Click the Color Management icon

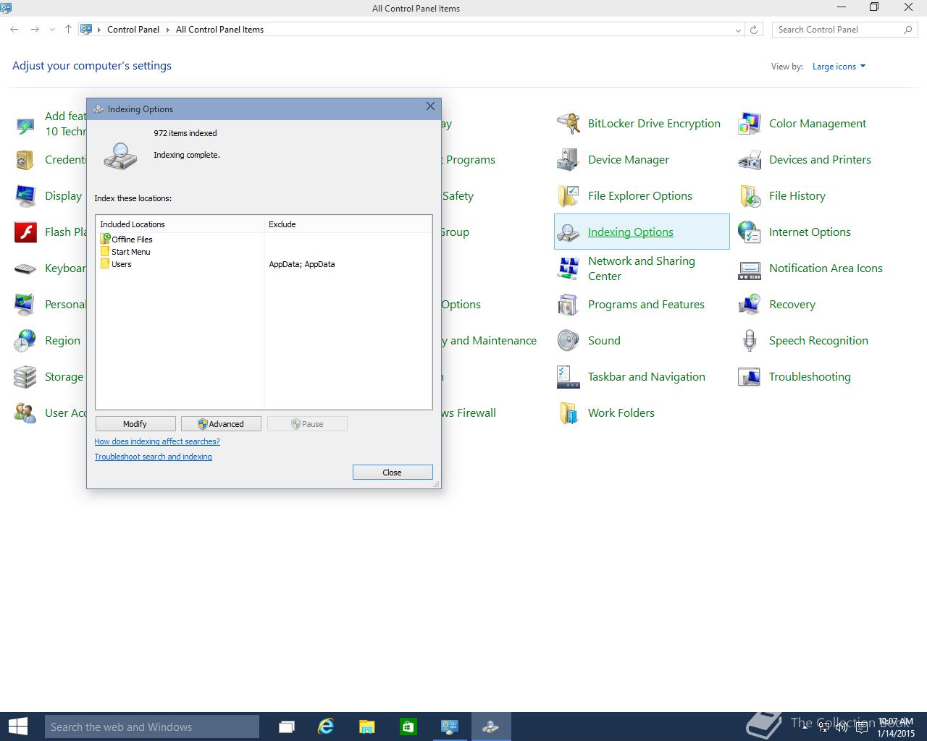point(750,124)
